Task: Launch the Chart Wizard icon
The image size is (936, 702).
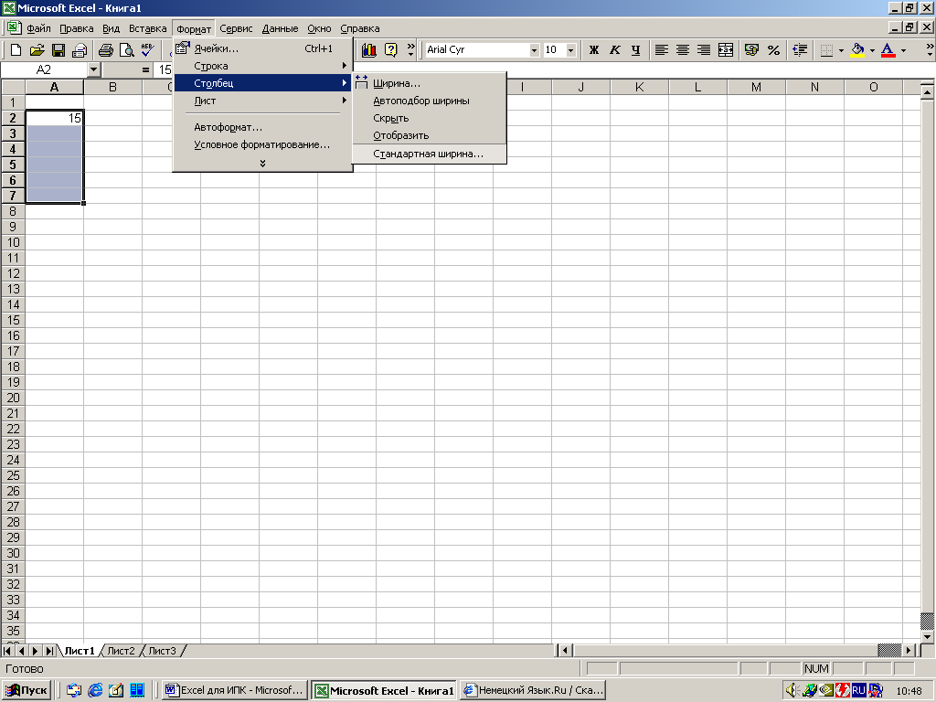Action: tap(369, 50)
